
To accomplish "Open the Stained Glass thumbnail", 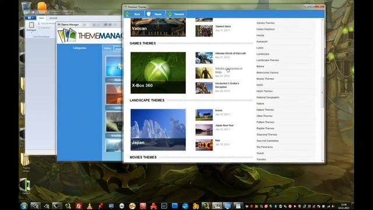I will tap(204, 31).
